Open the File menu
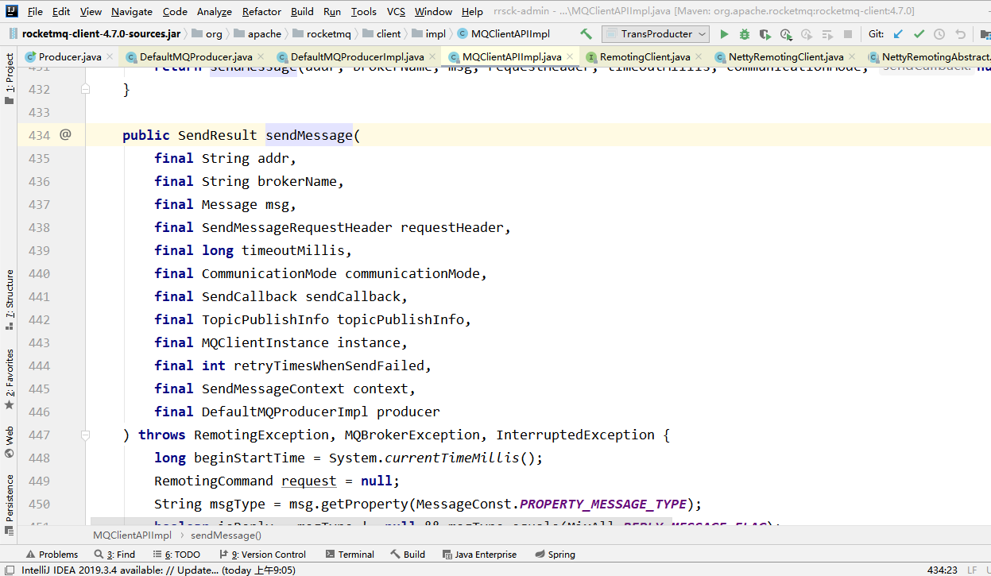 pos(35,11)
